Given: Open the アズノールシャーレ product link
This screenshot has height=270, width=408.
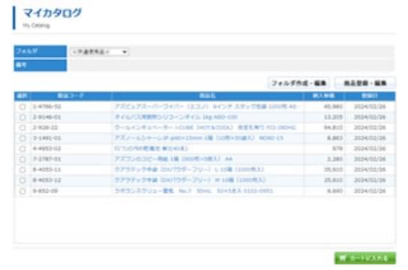Looking at the screenshot, I should tap(199, 138).
